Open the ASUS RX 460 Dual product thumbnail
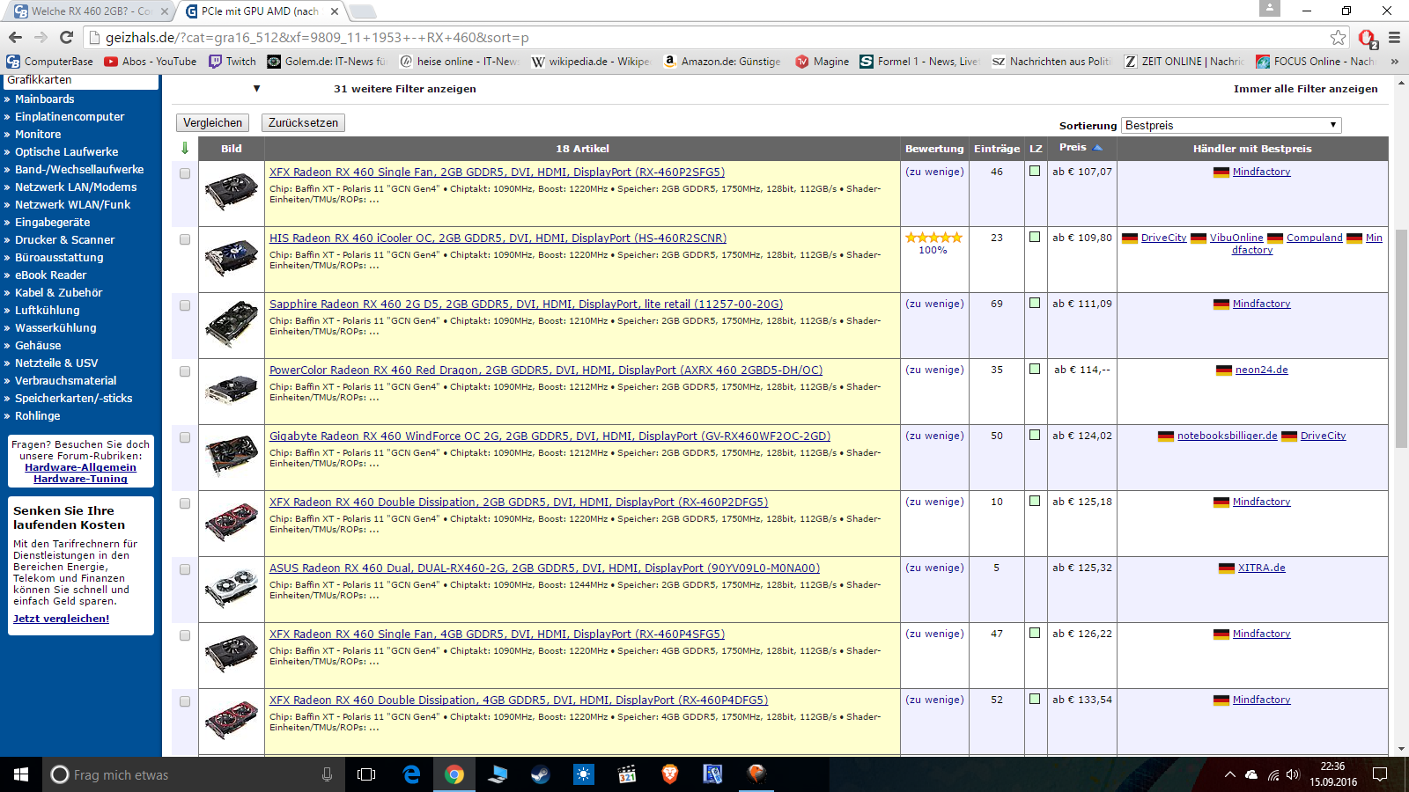1409x792 pixels. coord(232,588)
